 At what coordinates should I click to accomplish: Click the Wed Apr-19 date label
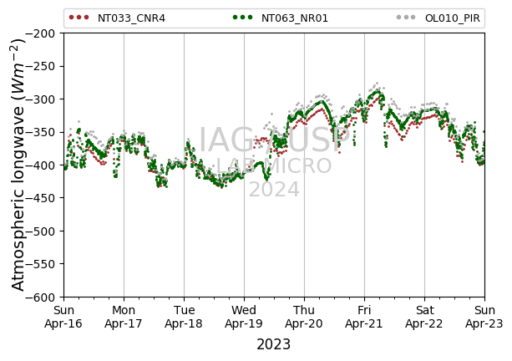point(244,317)
